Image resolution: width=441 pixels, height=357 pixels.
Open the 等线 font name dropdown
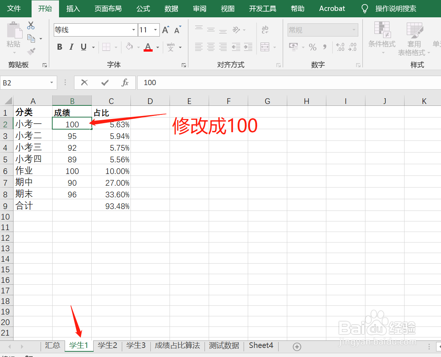click(133, 29)
